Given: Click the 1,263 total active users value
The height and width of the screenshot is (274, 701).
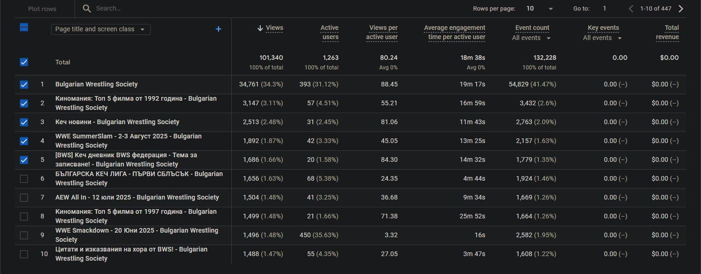Looking at the screenshot, I should pos(330,58).
